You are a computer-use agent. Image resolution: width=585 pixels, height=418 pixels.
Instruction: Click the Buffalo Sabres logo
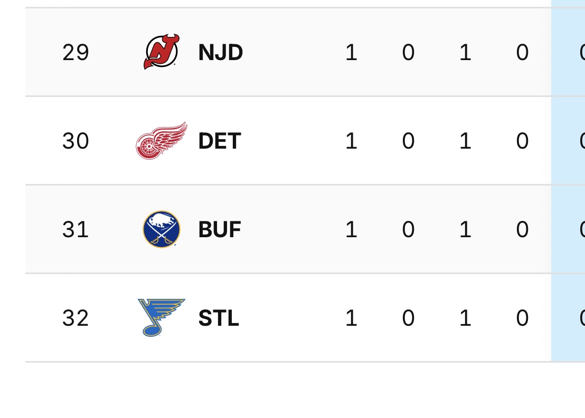[x=162, y=229]
